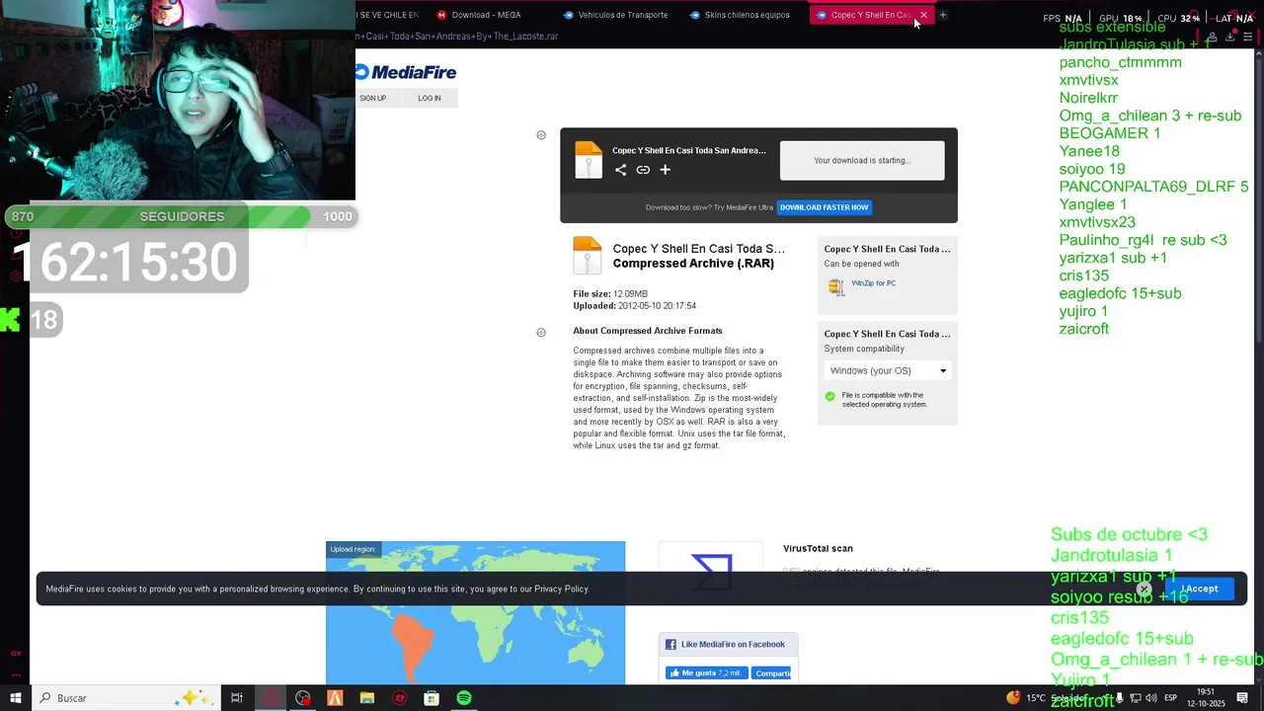1264x711 pixels.
Task: Click the upload region world map
Action: [475, 613]
